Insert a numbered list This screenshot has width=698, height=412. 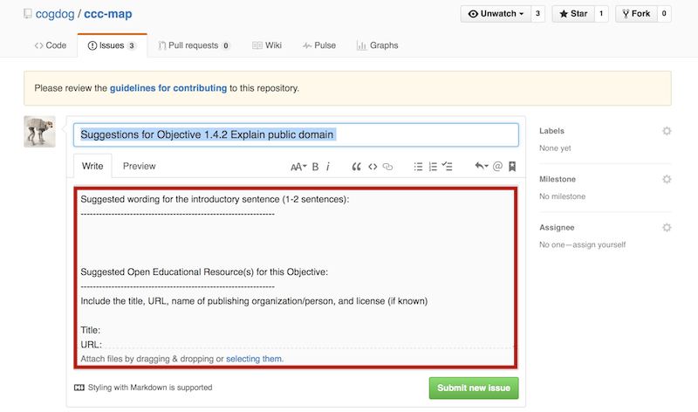click(433, 167)
